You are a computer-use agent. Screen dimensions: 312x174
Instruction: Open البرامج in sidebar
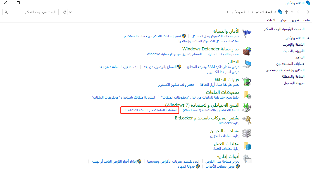300,57
